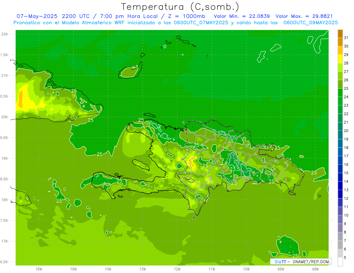Click the "23.5" contour label on the map

point(235,169)
